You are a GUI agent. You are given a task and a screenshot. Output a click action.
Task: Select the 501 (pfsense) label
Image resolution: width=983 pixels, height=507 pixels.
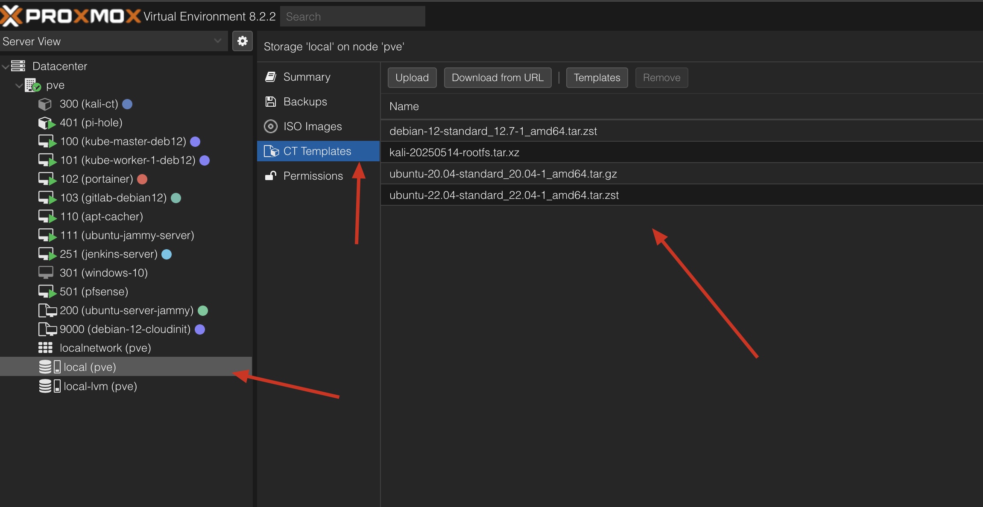pyautogui.click(x=94, y=292)
